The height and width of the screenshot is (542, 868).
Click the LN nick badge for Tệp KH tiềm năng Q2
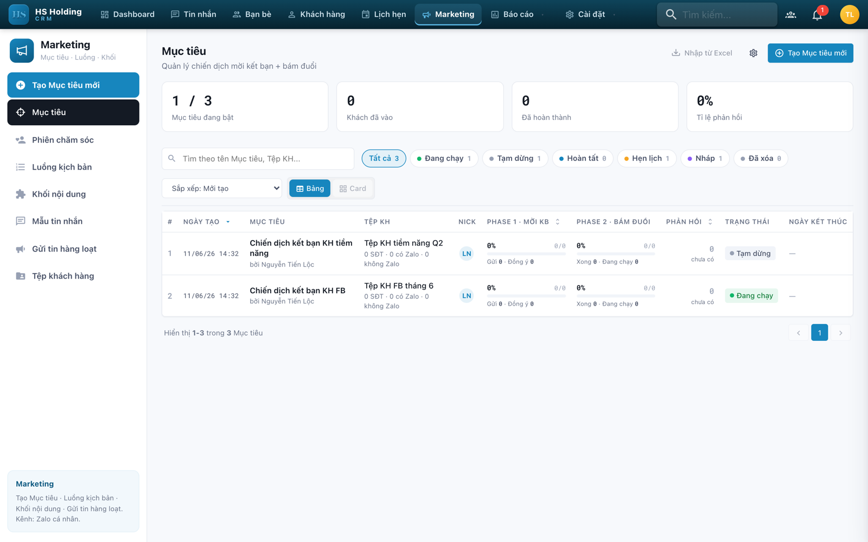(x=467, y=254)
